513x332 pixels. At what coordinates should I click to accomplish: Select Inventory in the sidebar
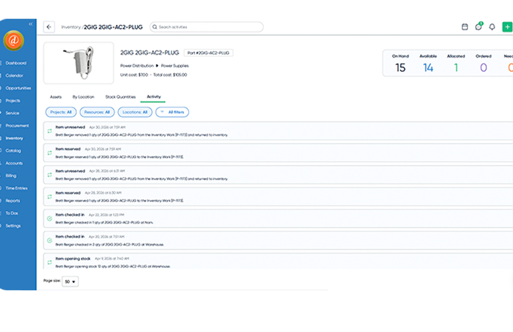tap(14, 138)
